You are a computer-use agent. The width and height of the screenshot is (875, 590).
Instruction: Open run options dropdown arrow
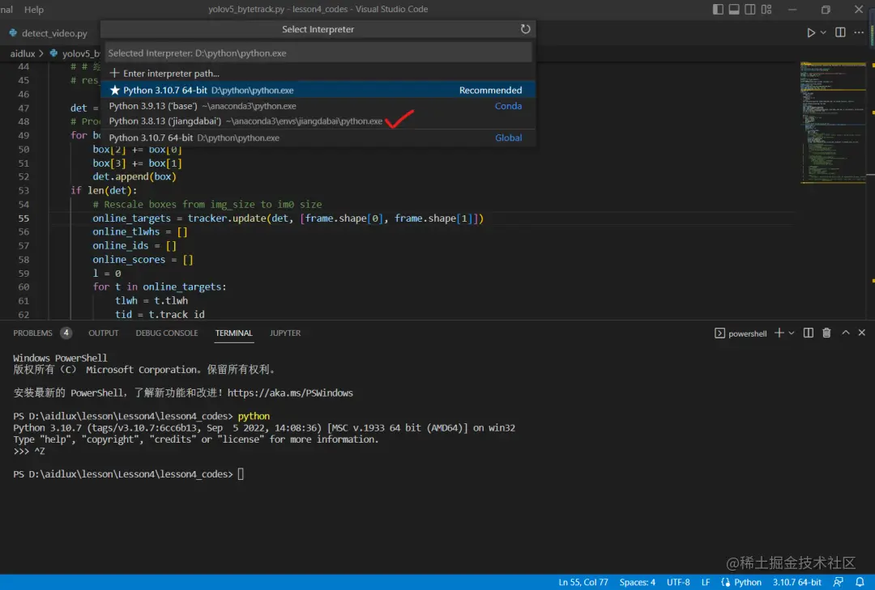[x=823, y=33]
